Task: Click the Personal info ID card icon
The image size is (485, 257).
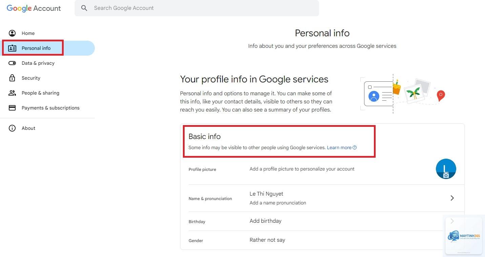Action: tap(12, 48)
